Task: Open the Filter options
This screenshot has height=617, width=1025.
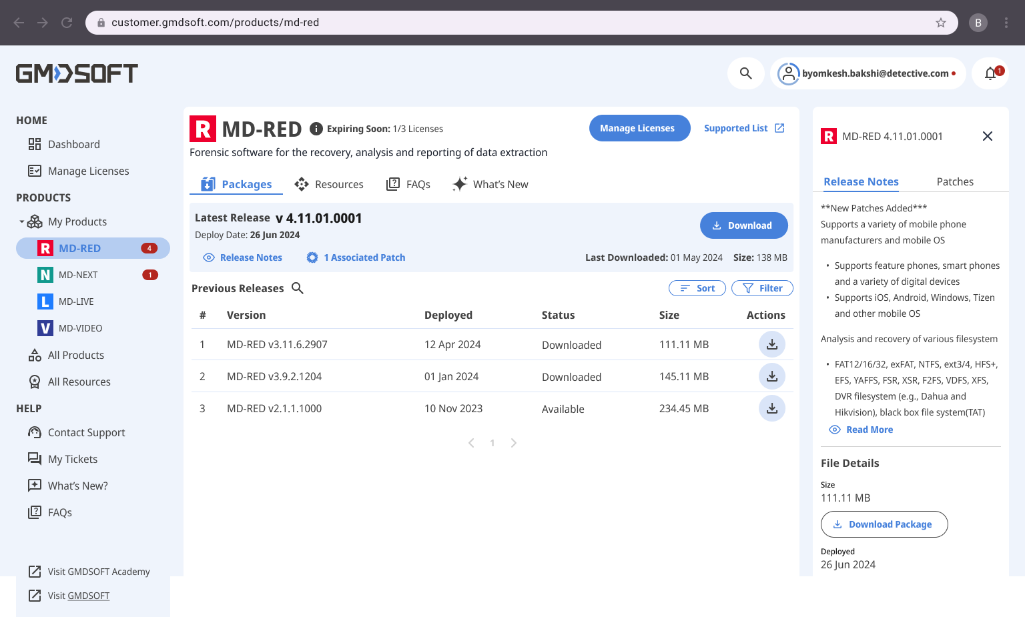Action: coord(762,288)
